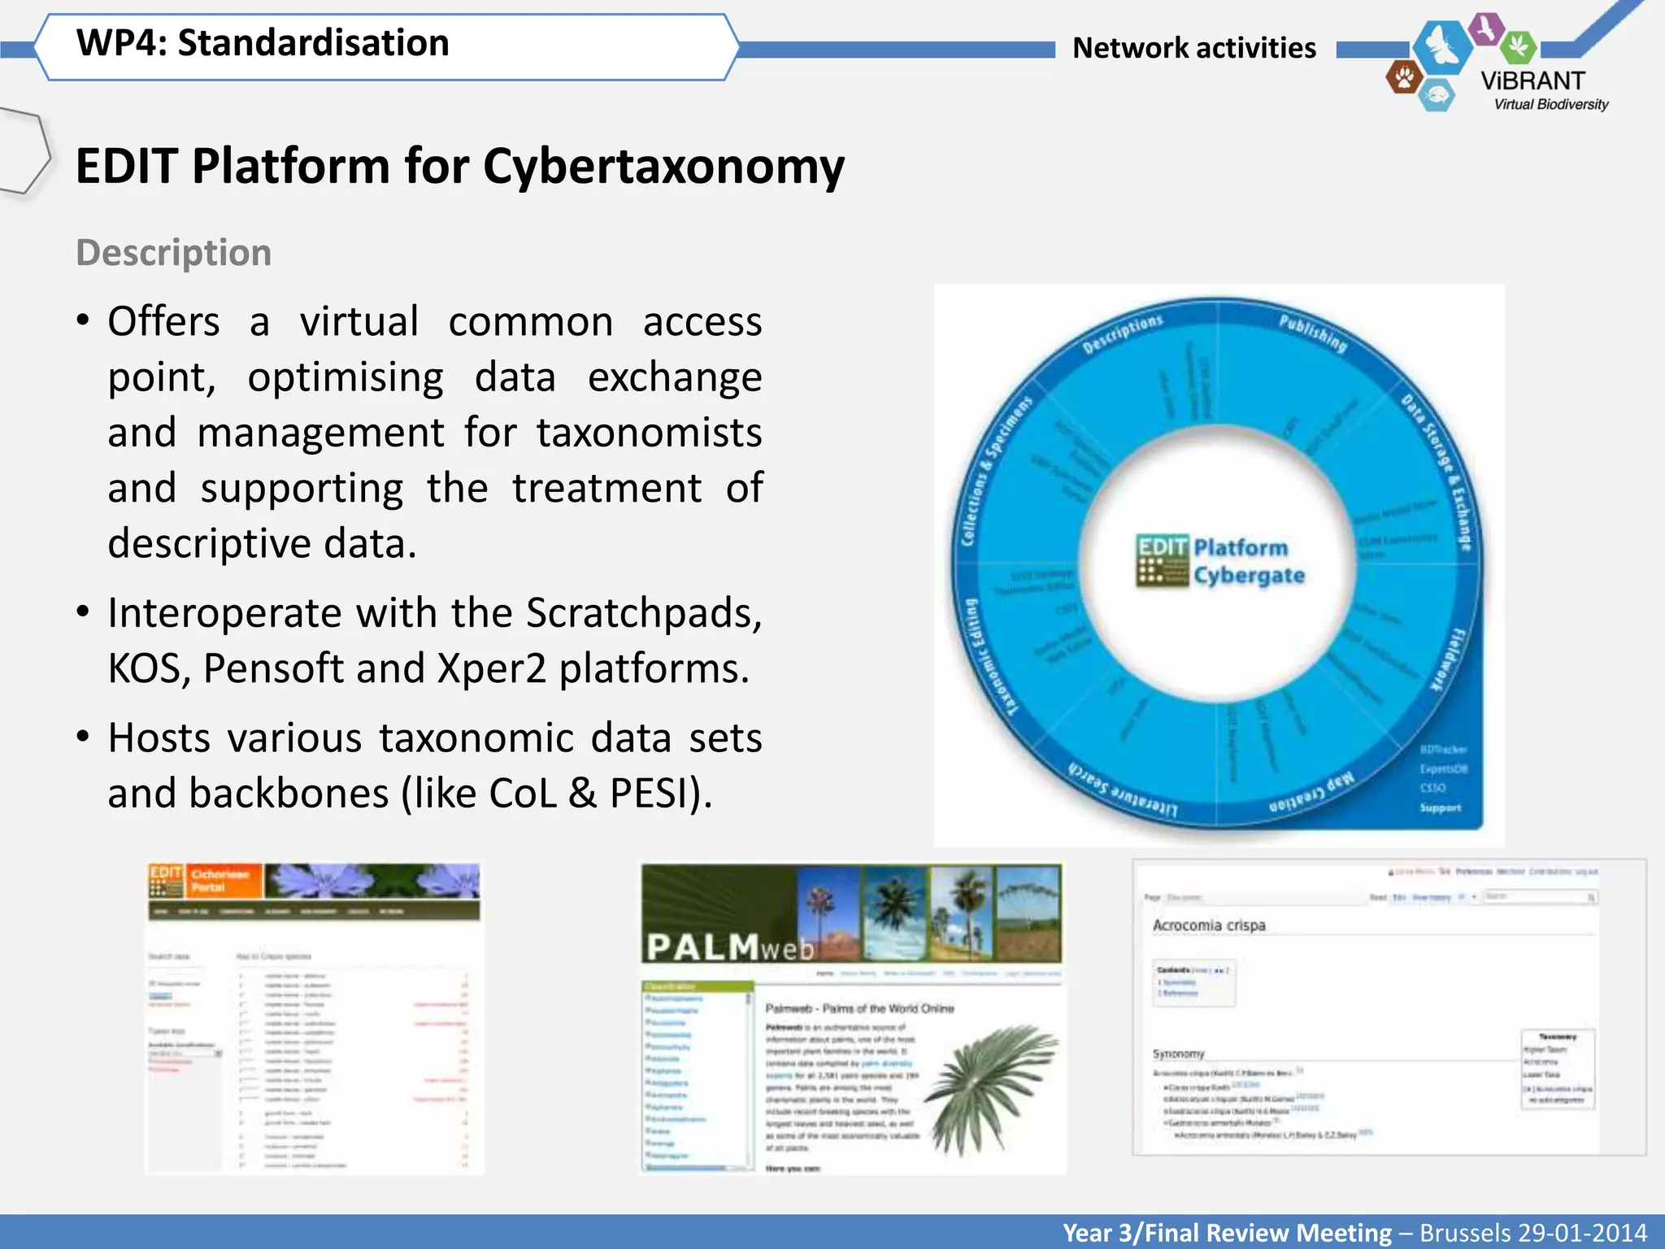Open the Acrocomia crispa page thumbnail

pos(1389,1007)
